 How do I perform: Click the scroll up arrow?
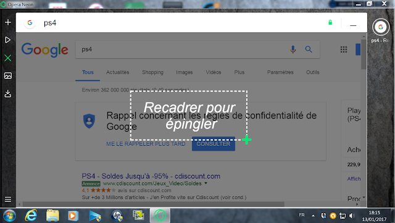click(x=364, y=36)
